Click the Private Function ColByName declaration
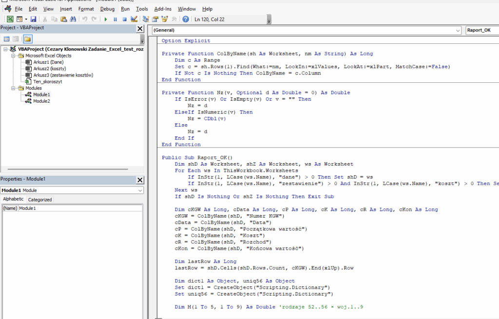 [268, 54]
